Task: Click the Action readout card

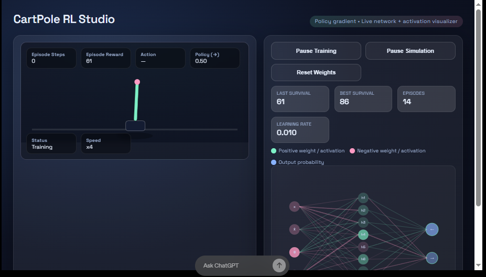Action: (160, 58)
